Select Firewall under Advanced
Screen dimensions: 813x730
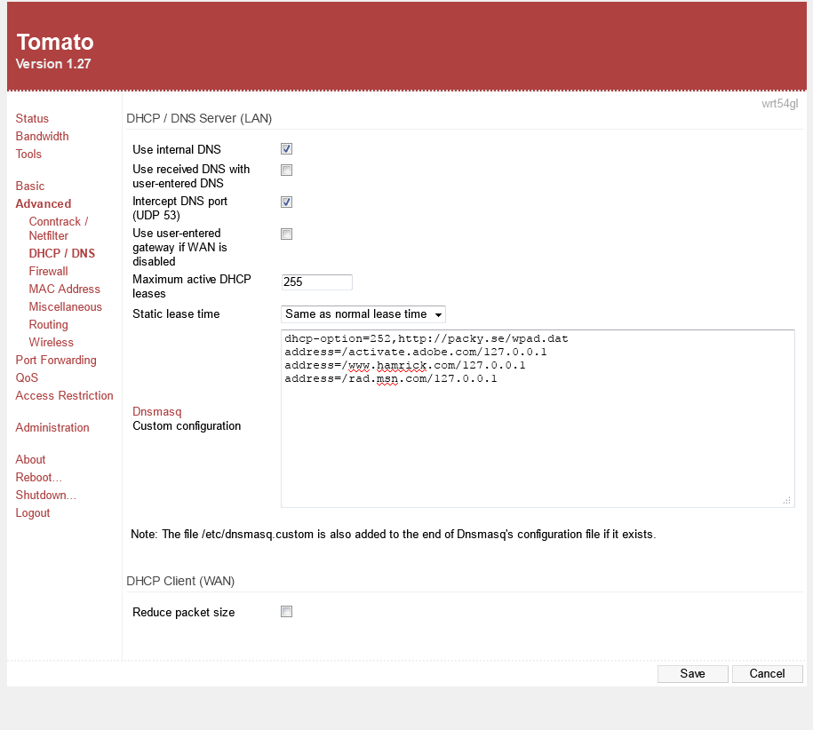tap(48, 272)
